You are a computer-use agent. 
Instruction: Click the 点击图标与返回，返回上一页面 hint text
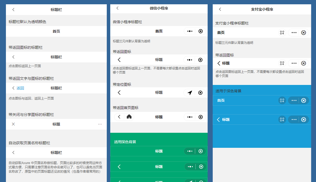(31, 98)
